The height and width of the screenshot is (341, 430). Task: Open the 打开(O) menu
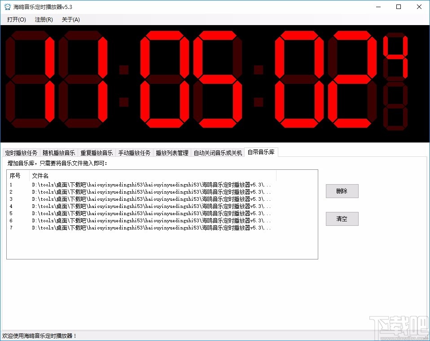(16, 19)
